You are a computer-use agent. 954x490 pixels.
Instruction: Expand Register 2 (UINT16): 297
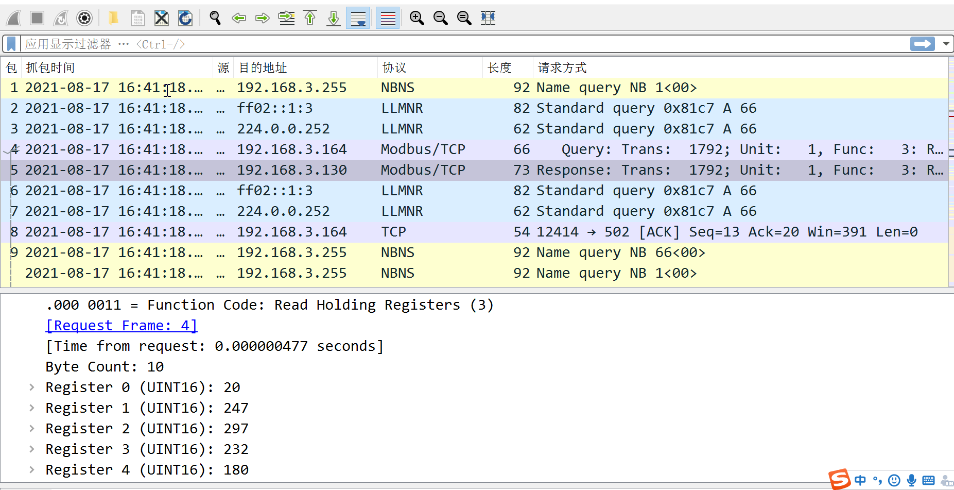(x=32, y=428)
